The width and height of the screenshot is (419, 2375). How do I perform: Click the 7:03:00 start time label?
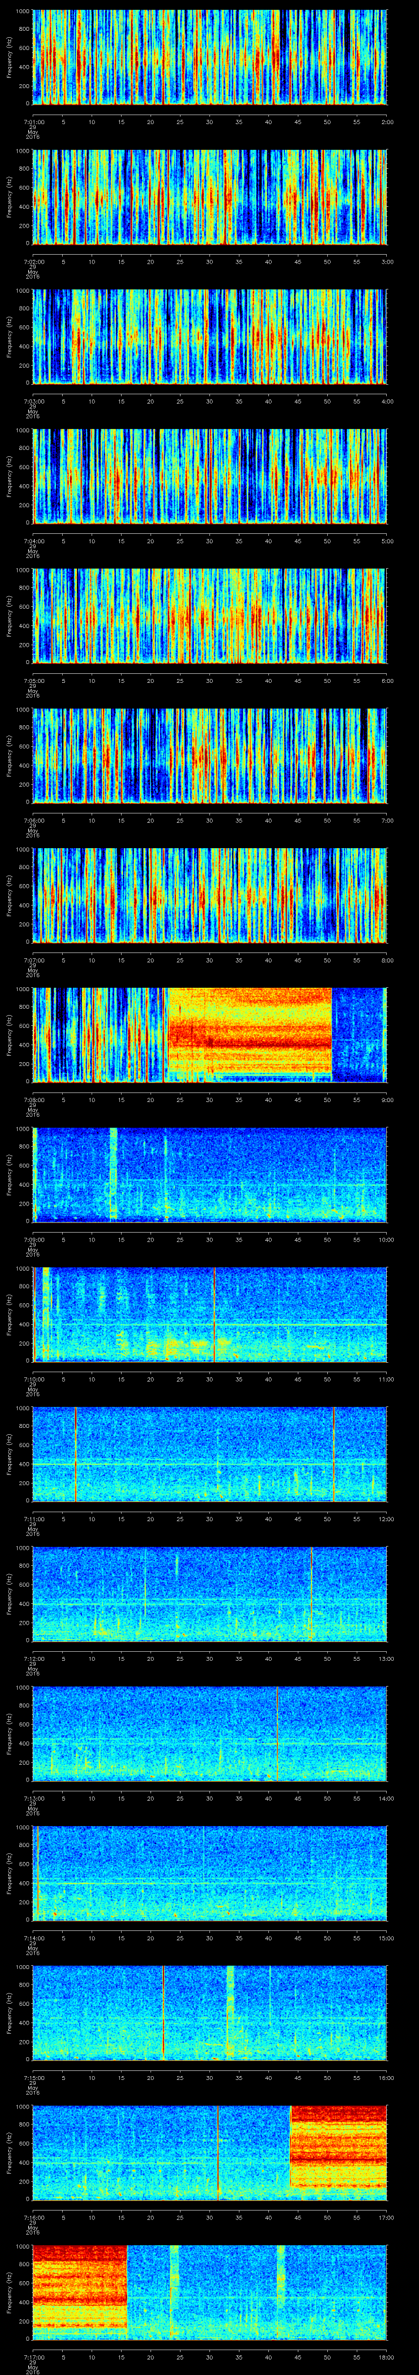[33, 401]
